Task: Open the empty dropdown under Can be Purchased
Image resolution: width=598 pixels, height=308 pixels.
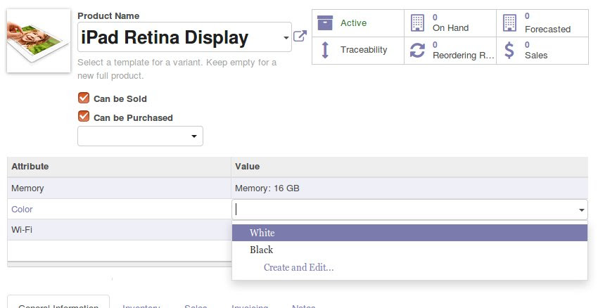Action: [140, 136]
